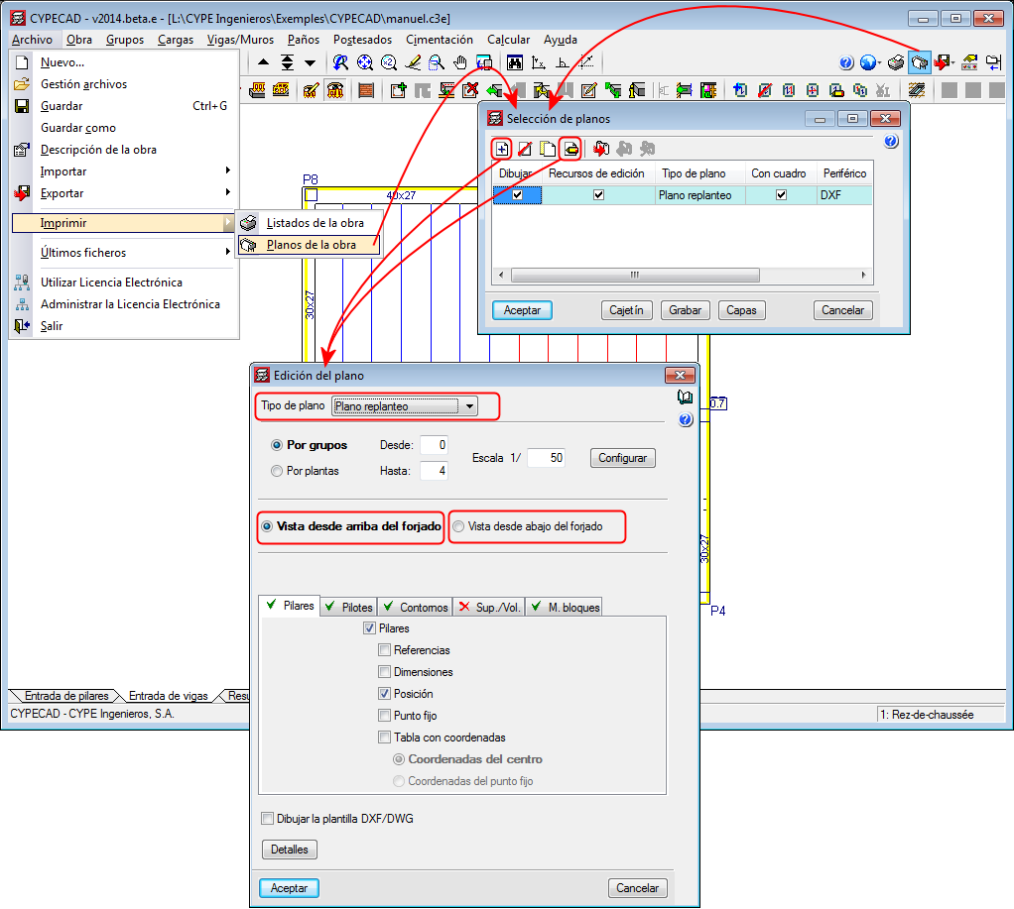Click the go-to-group double arrow icon
The height and width of the screenshot is (909, 1014).
tap(287, 62)
